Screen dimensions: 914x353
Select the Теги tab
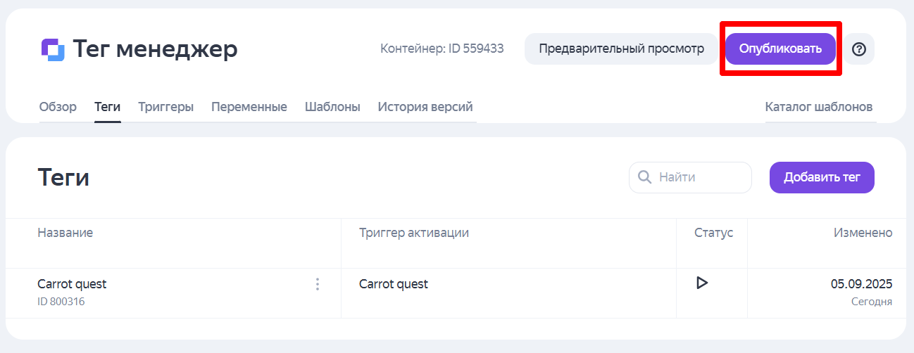[x=108, y=107]
